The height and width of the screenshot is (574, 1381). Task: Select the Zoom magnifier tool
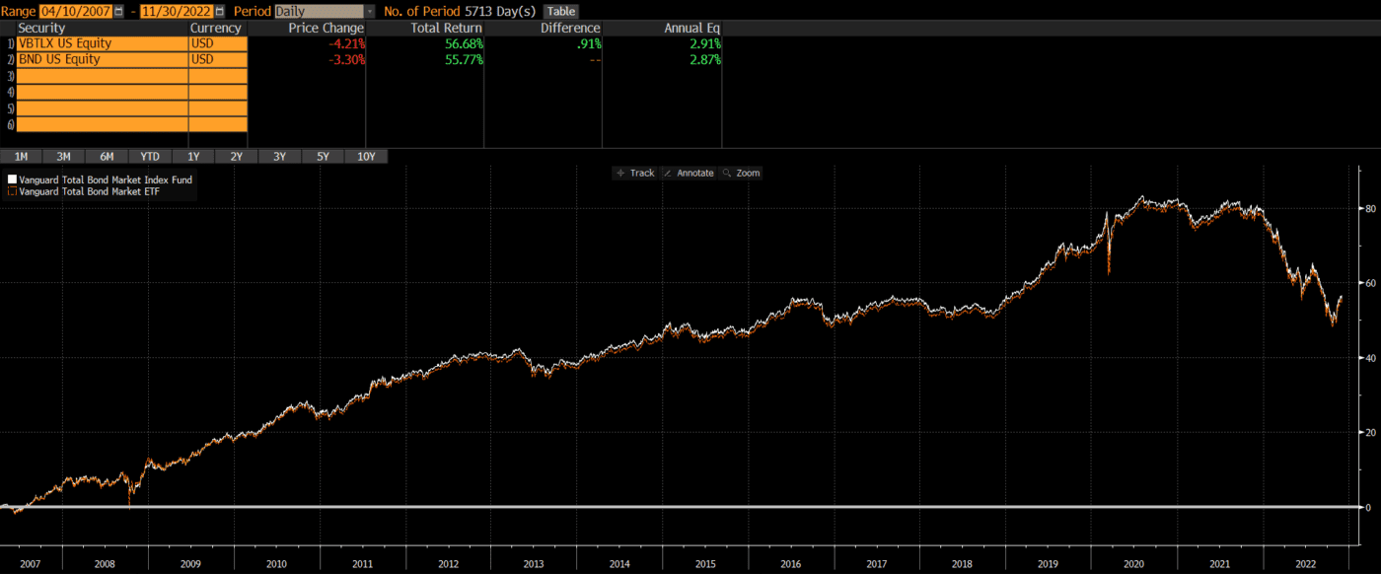pos(741,173)
